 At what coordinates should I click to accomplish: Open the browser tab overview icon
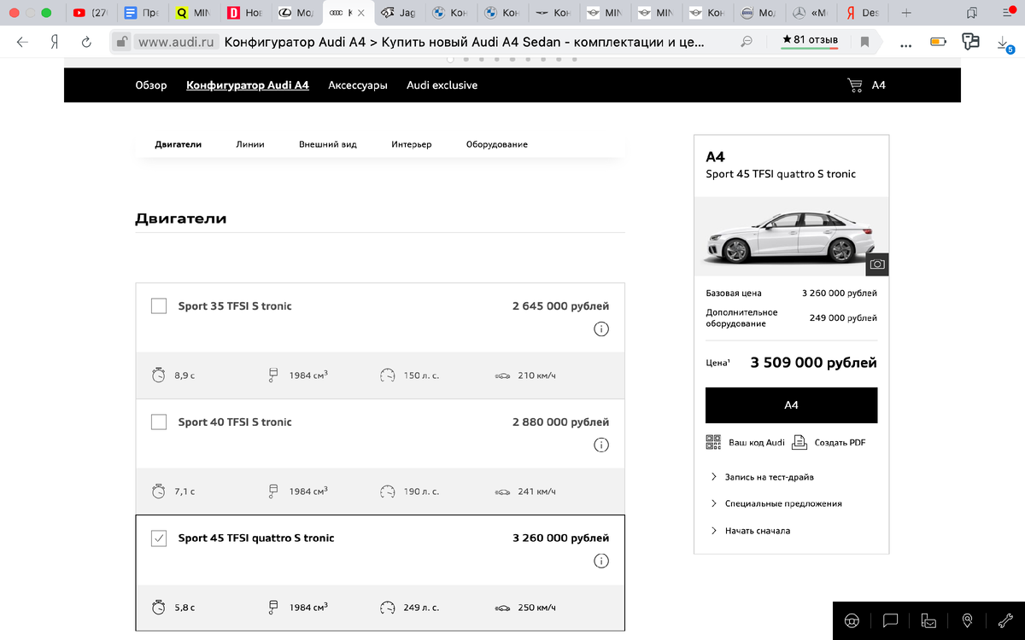(972, 13)
